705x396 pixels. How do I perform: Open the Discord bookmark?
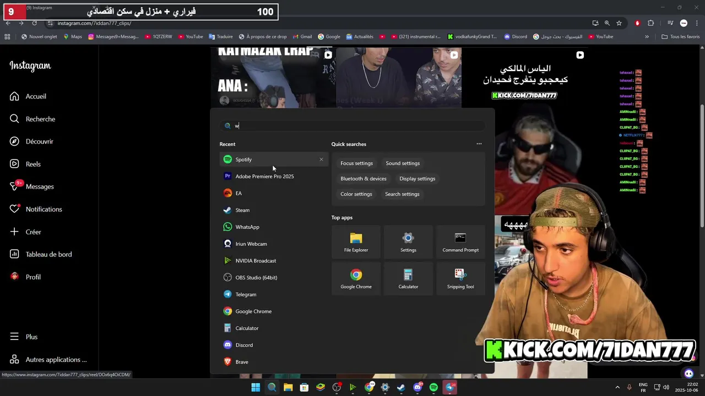click(x=516, y=37)
